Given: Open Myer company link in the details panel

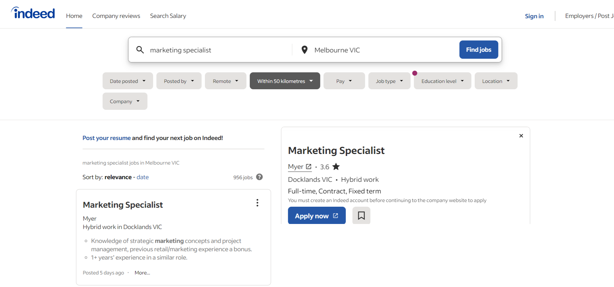Looking at the screenshot, I should 300,167.
